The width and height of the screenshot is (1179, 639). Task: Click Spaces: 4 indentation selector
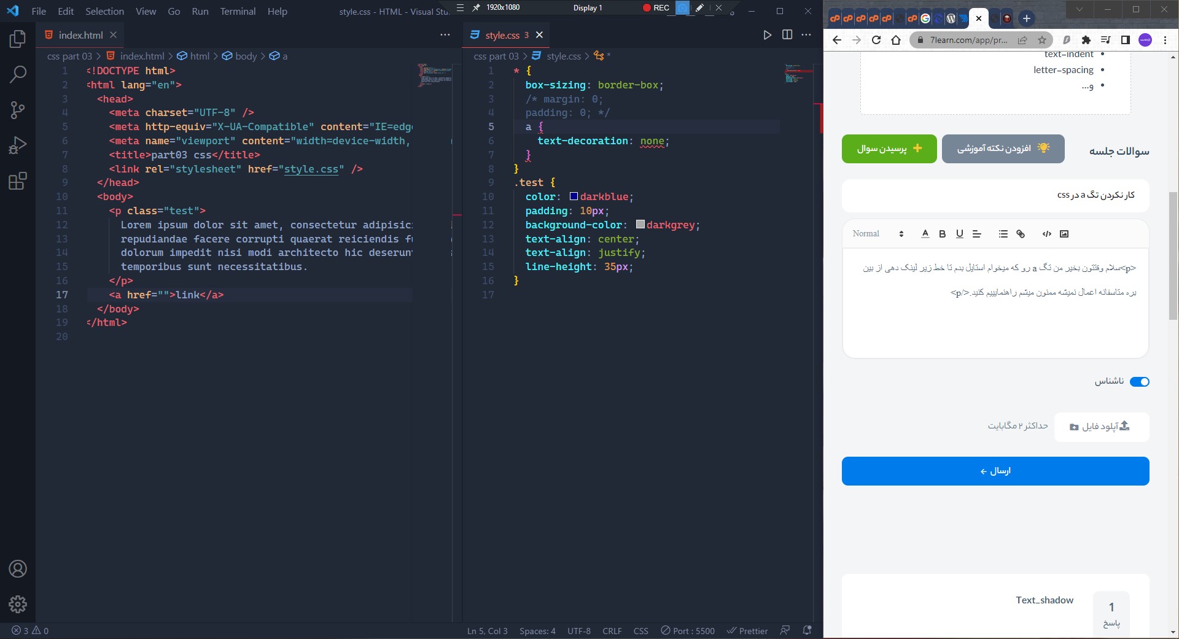click(x=537, y=630)
